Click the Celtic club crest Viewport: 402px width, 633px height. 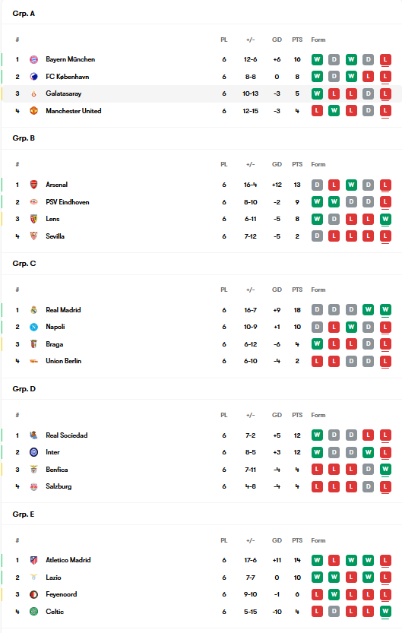(x=34, y=612)
